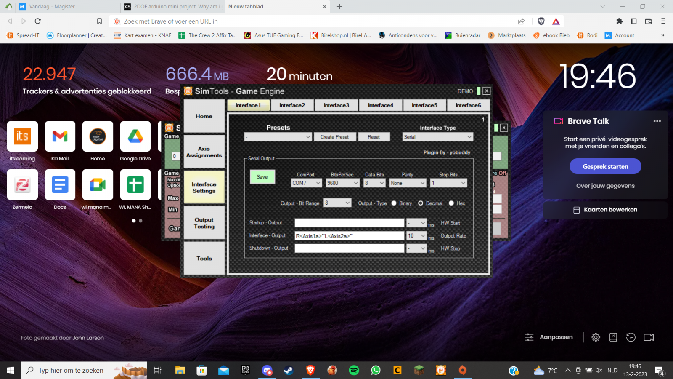Switch to the Interface5 tab

[424, 105]
